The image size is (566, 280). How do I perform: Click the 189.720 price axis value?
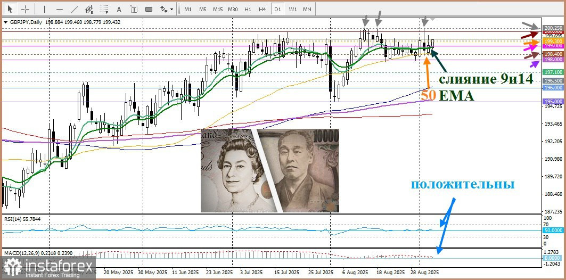(553, 176)
